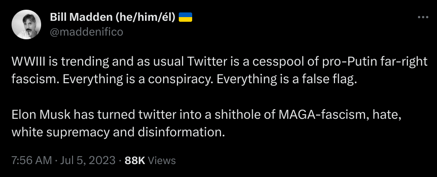Open the 7:56 AM timestamp link
Viewport: 437px width, 177px height.
click(x=31, y=160)
